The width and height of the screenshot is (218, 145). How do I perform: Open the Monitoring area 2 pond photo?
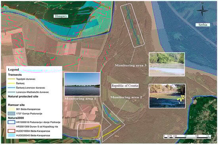tap(167, 96)
